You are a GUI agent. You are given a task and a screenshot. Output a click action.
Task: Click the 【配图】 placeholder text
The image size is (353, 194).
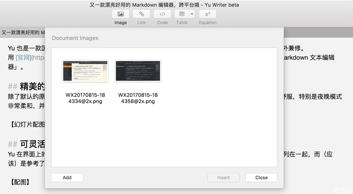coord(20,182)
